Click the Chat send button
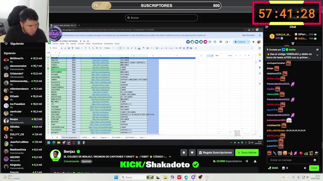323x181 pixels. [314, 168]
